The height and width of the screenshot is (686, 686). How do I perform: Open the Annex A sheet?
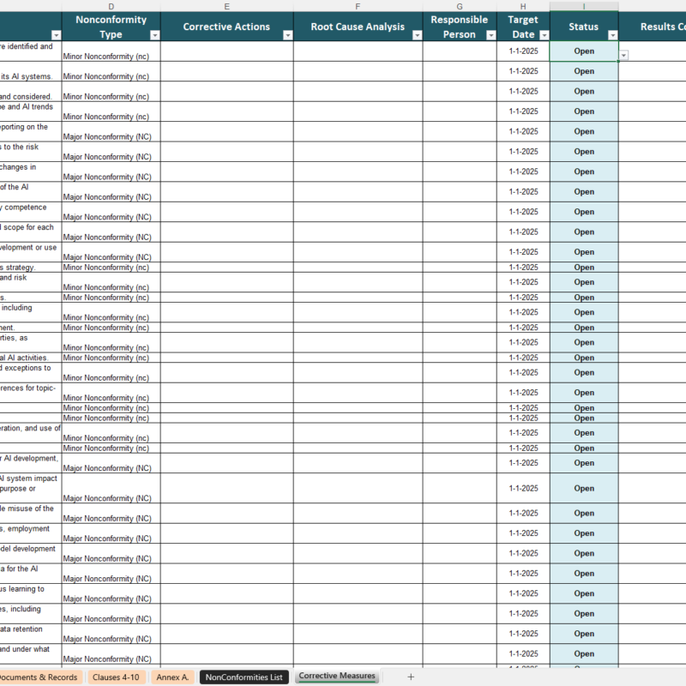click(x=173, y=677)
